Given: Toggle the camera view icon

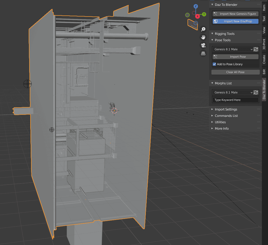Looking at the screenshot, I should click(203, 45).
